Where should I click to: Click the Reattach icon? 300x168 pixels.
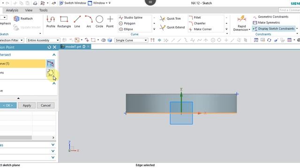pyautogui.click(x=17, y=19)
